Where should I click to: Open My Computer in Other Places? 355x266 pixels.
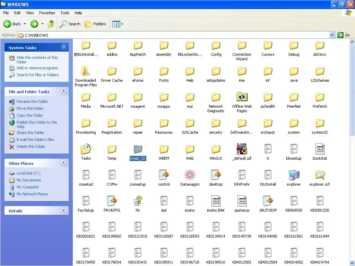point(28,187)
